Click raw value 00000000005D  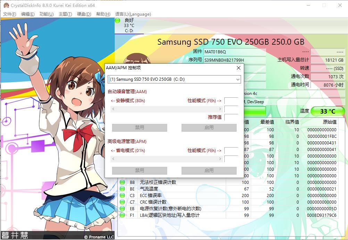[x=322, y=208]
